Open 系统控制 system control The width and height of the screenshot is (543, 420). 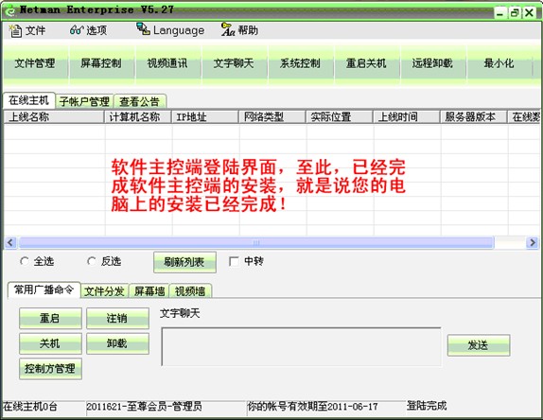(x=300, y=63)
